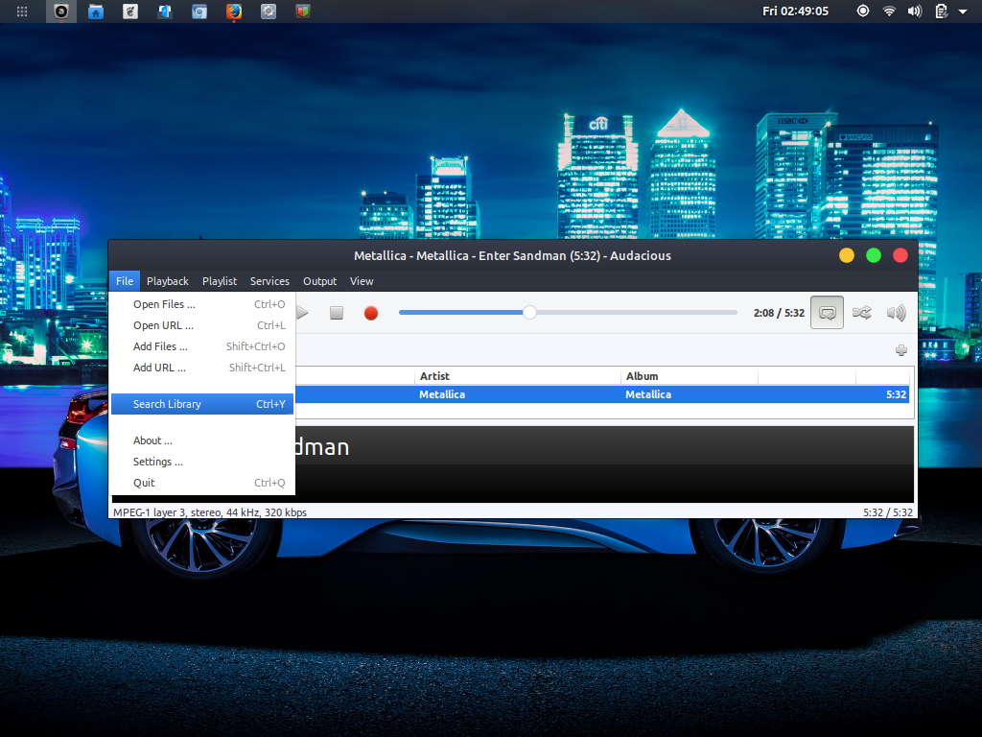Image resolution: width=982 pixels, height=737 pixels.
Task: Open the View menu
Action: [x=362, y=281]
